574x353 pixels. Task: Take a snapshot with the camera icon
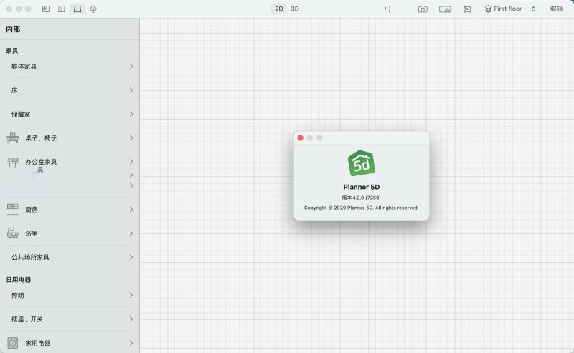pos(423,9)
